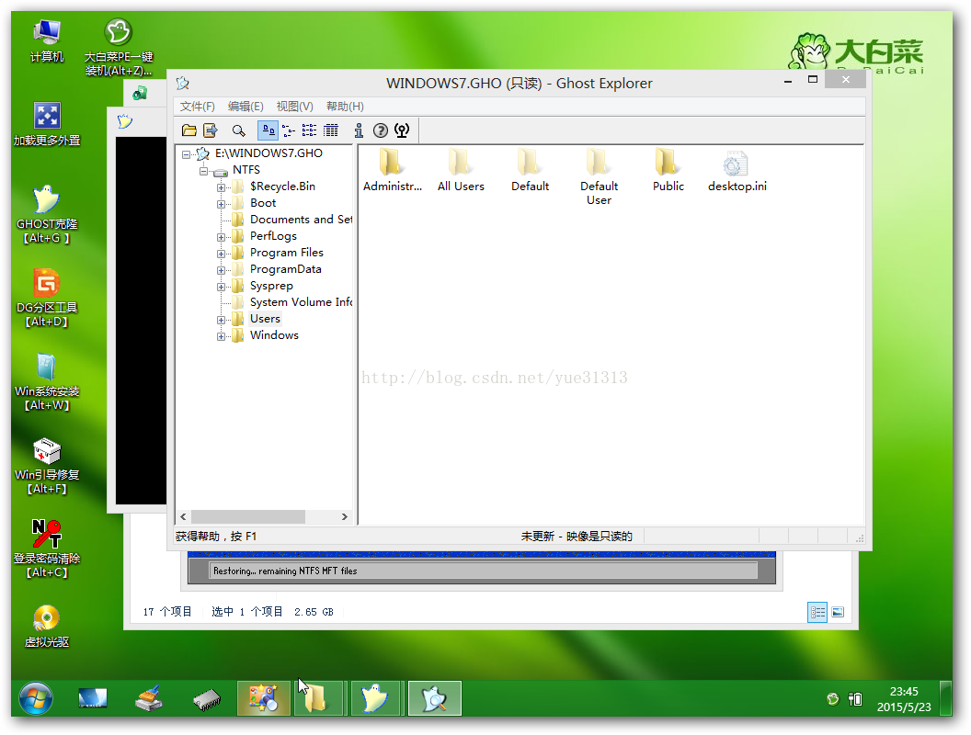The width and height of the screenshot is (971, 735).
Task: Select the Program Files tree item
Action: [x=287, y=253]
